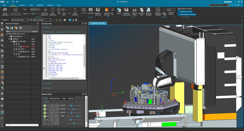Click the Machine Tool View navigator icon
Screen dimensions: 244x131
coord(12,28)
